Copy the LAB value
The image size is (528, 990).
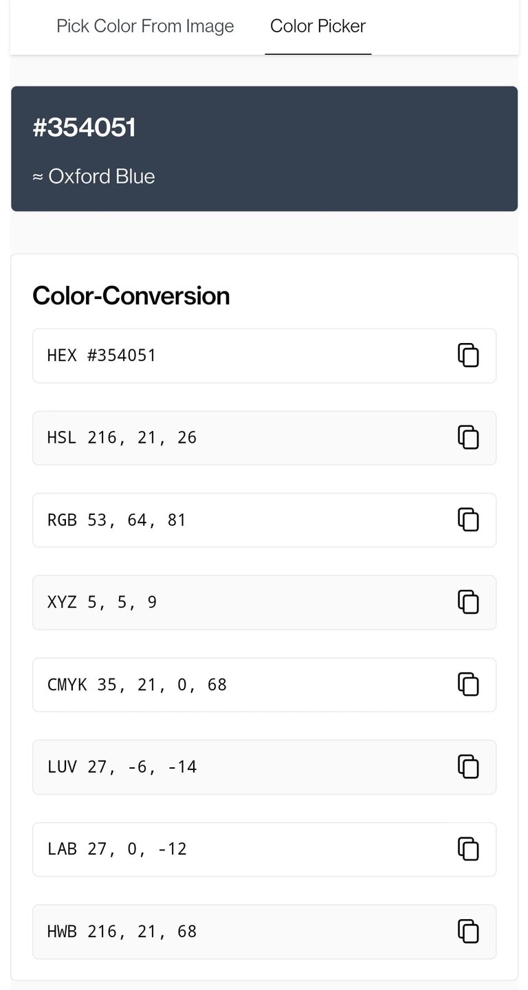468,849
